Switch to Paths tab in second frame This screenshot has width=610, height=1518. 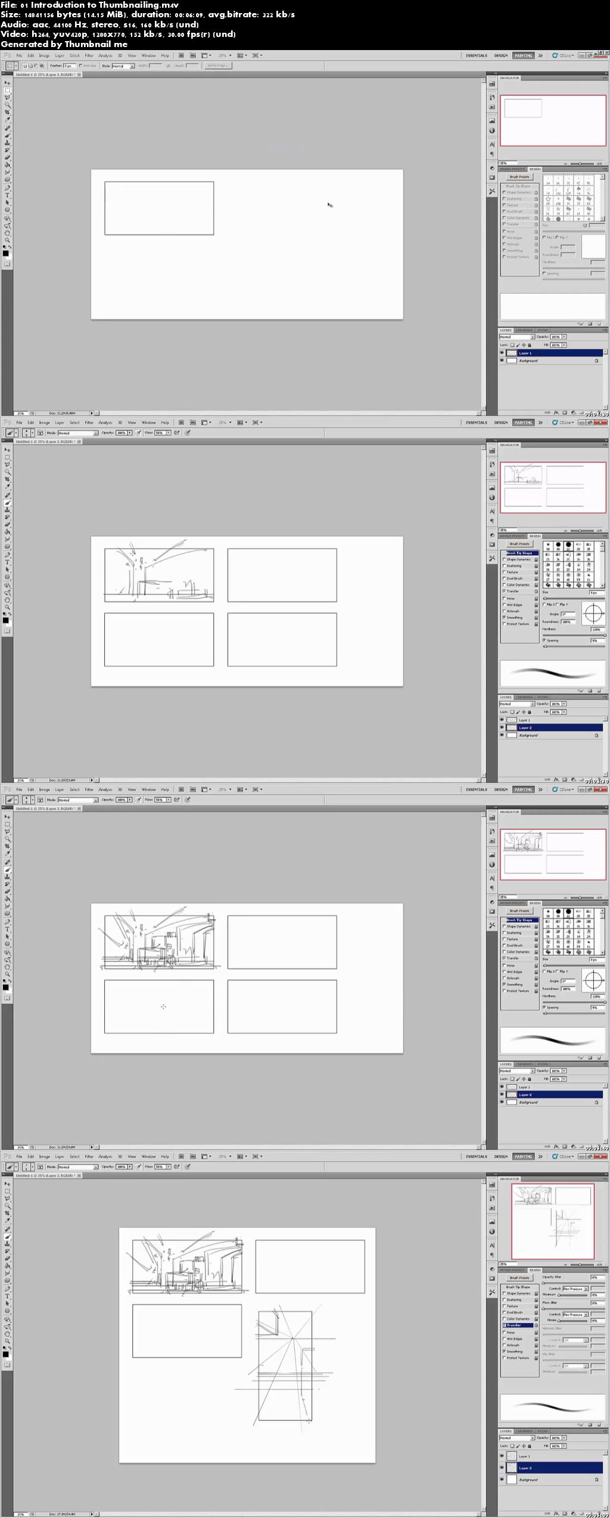pos(543,696)
